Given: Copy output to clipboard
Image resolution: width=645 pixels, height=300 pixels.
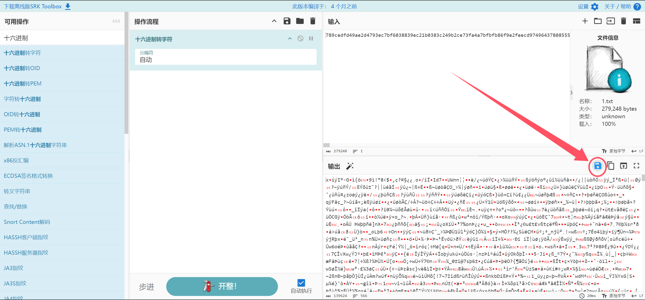Looking at the screenshot, I should pos(610,166).
